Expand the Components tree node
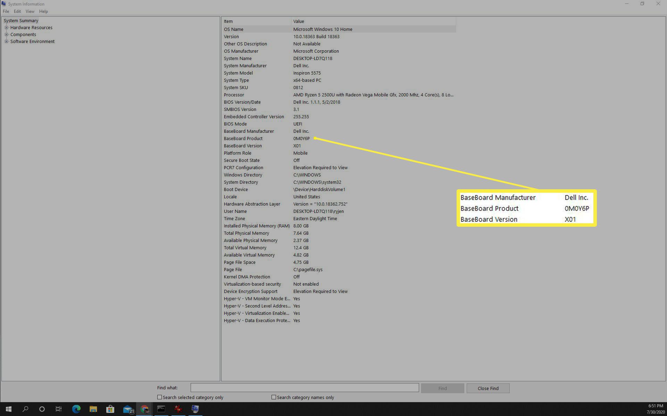This screenshot has width=667, height=416. pyautogui.click(x=6, y=34)
